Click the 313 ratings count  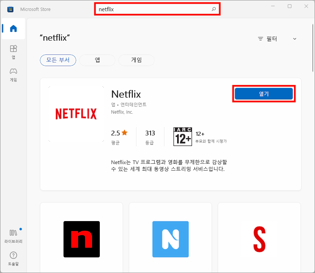pos(150,133)
